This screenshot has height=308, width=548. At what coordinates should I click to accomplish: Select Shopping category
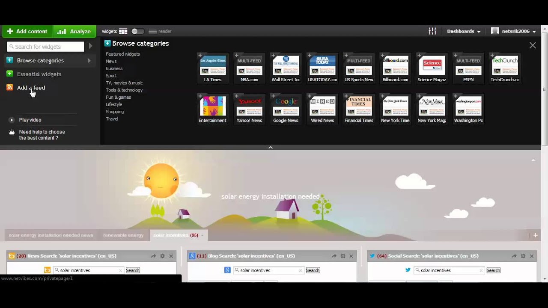click(115, 112)
